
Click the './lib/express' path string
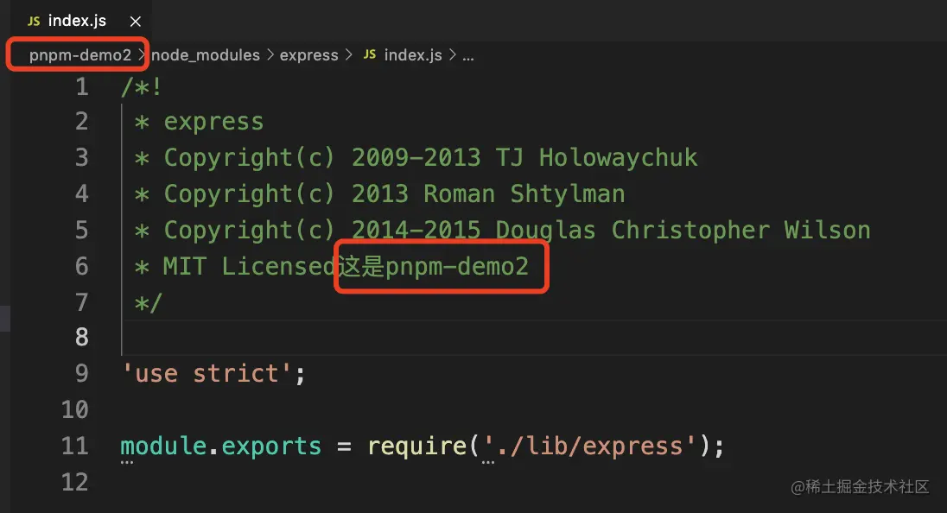pos(590,446)
